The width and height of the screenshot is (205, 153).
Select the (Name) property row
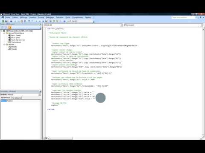(21, 101)
